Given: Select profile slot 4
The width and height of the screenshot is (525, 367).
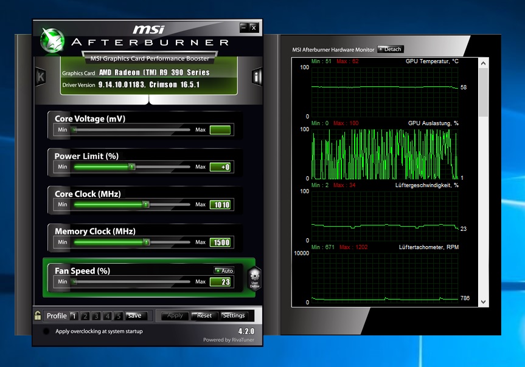Looking at the screenshot, I should (x=107, y=316).
